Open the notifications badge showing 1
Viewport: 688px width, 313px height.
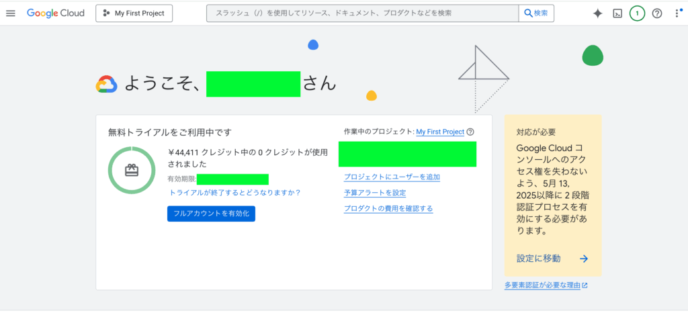[x=637, y=13]
